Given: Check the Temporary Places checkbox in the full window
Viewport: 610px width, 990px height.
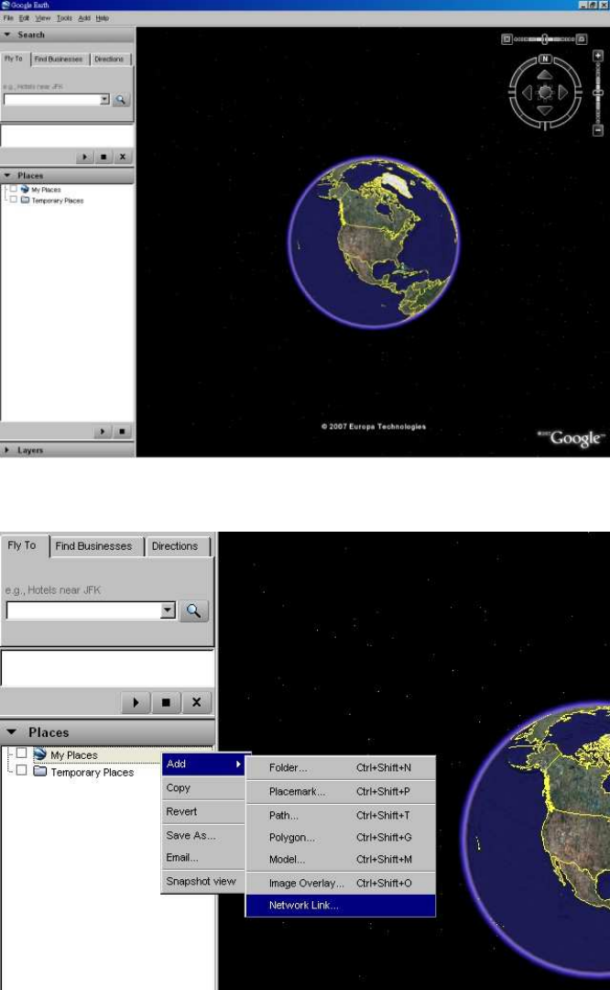Looking at the screenshot, I should pyautogui.click(x=13, y=200).
